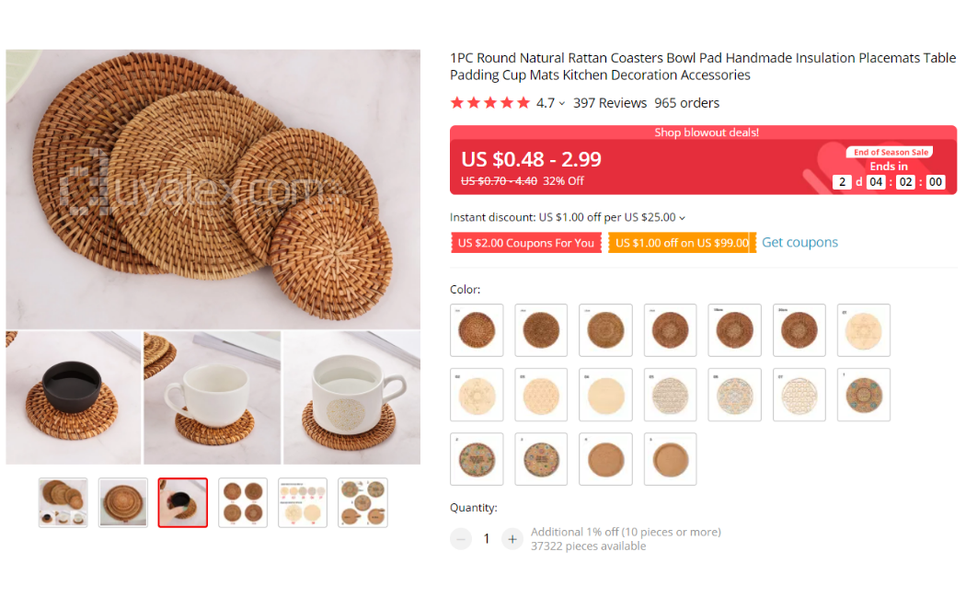Viewport: 966px width, 598px height.
Task: Select the first rattan coaster color option
Action: pos(477,330)
